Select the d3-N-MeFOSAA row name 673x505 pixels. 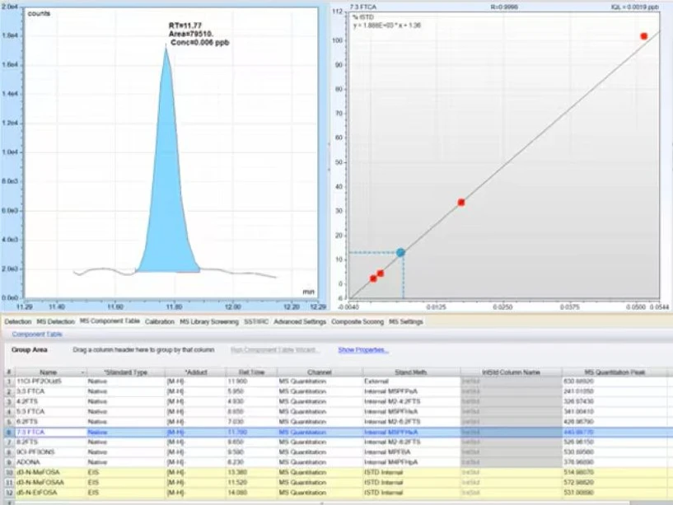[40, 483]
